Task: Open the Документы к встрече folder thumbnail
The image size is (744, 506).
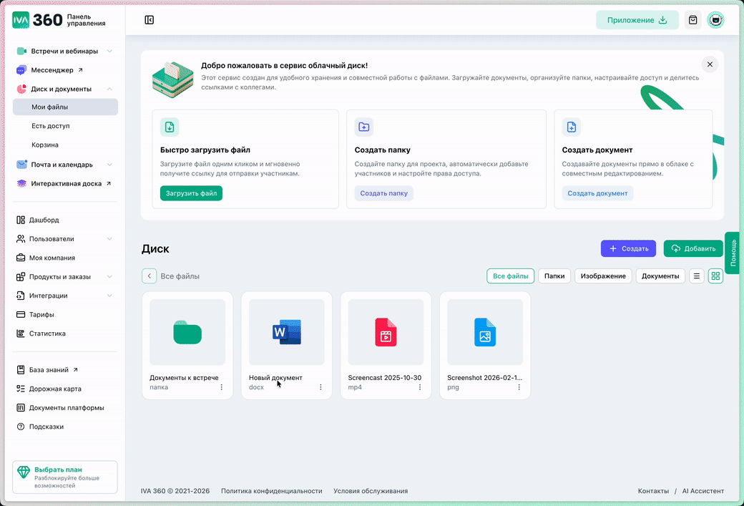Action: click(x=187, y=332)
